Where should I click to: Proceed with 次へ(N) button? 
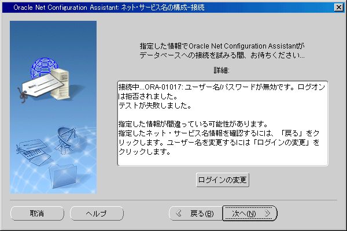250,214
